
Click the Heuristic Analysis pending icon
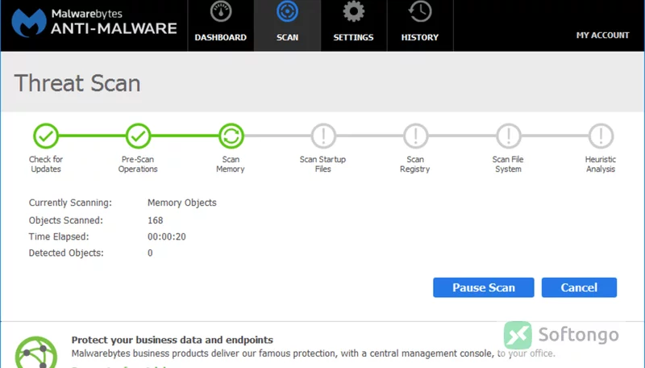tap(601, 136)
